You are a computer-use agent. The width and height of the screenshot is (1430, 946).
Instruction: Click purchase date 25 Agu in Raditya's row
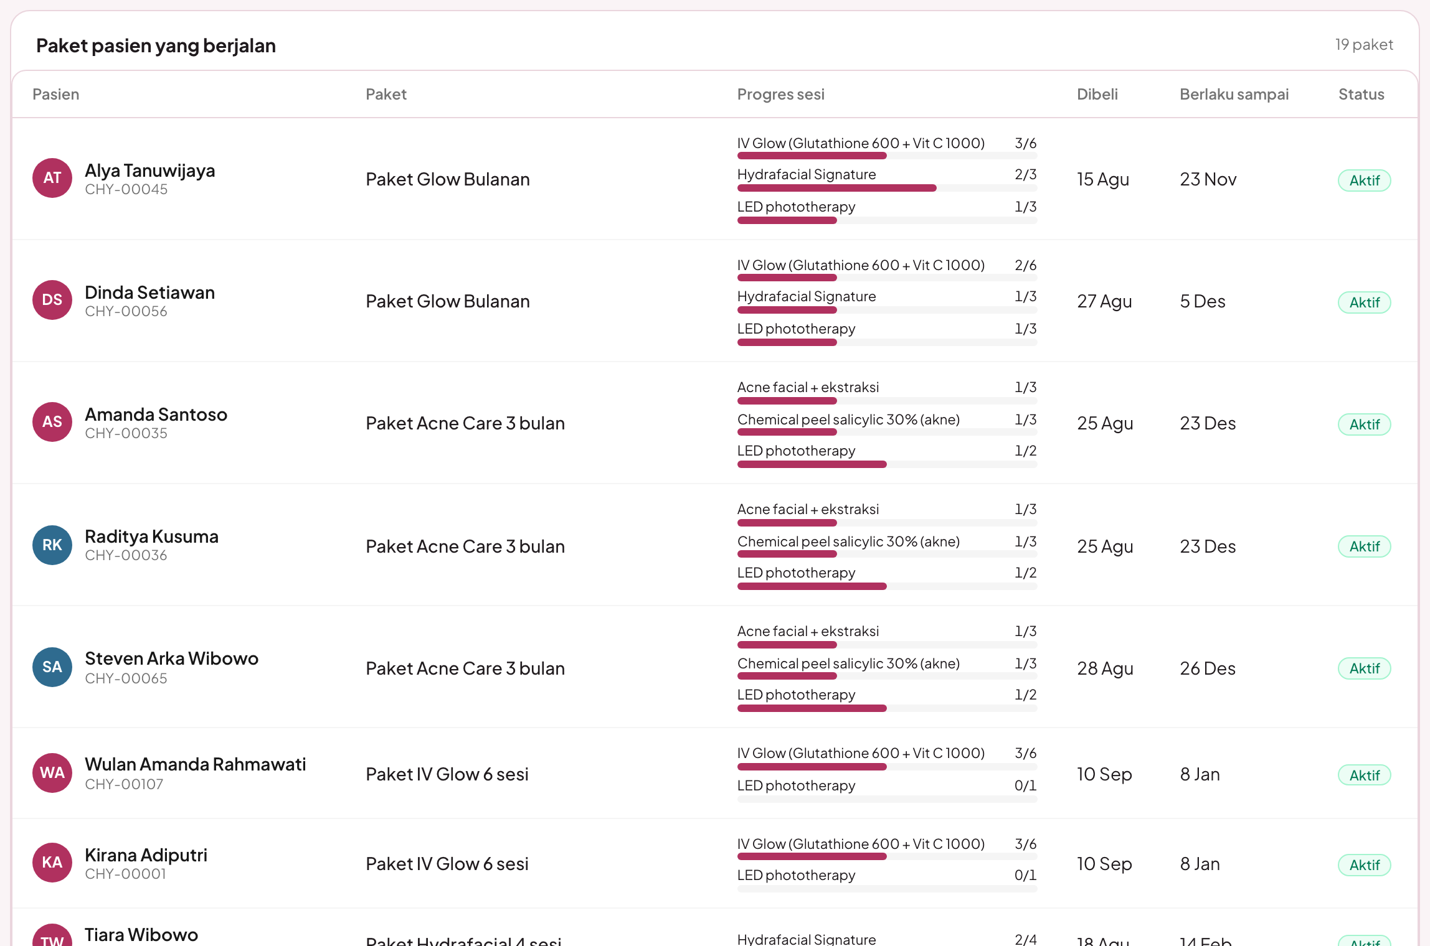tap(1106, 546)
